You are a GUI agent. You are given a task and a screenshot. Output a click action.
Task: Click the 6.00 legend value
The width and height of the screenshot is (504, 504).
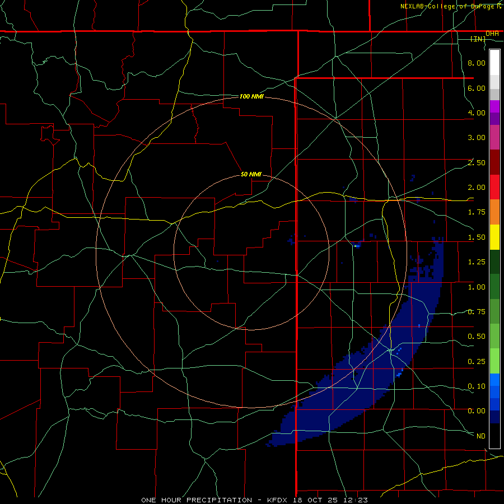click(x=477, y=88)
